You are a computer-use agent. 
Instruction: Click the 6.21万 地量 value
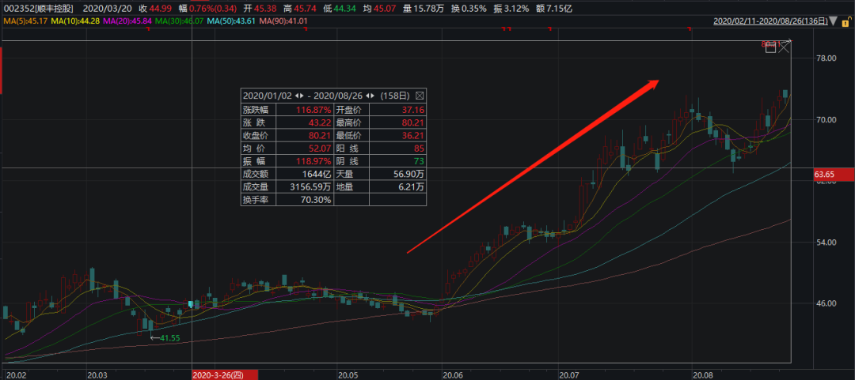410,186
